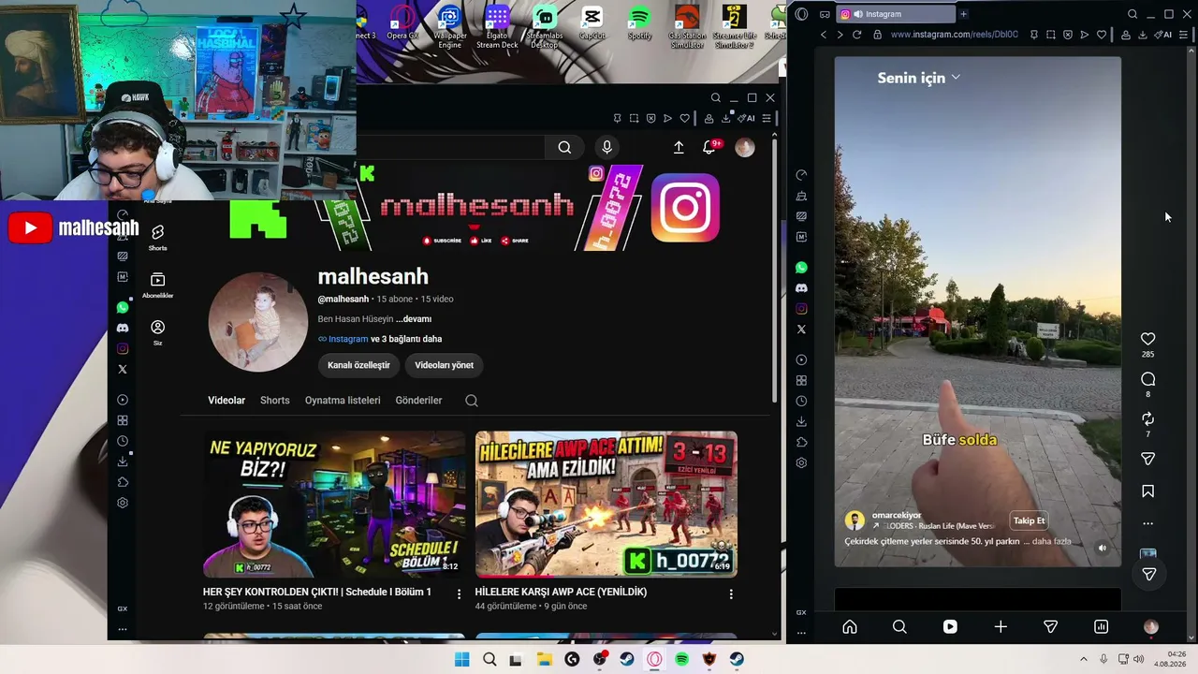Open three-dot menu for Schedule I Bölüm 1 video
Image resolution: width=1198 pixels, height=674 pixels.
459,593
